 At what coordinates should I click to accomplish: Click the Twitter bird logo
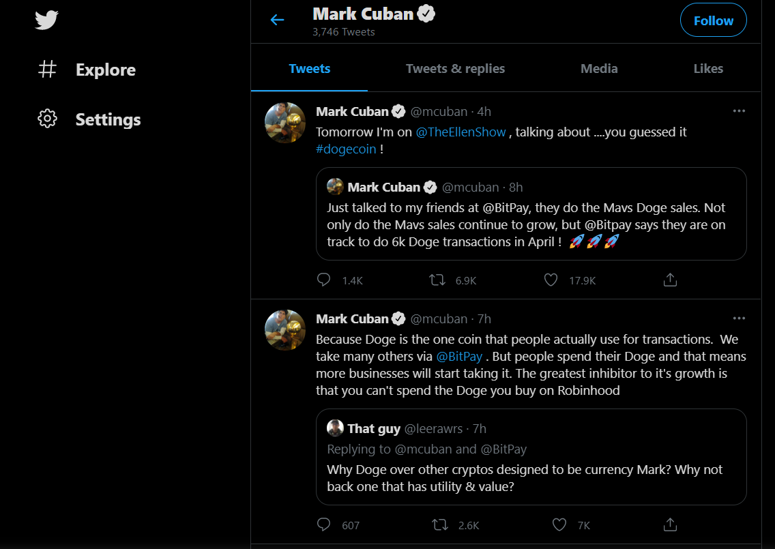point(46,20)
